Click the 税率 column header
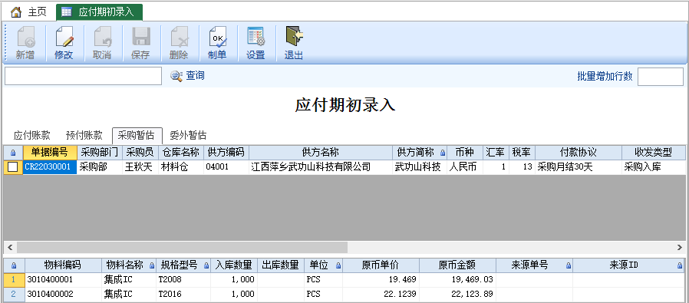 [522, 153]
